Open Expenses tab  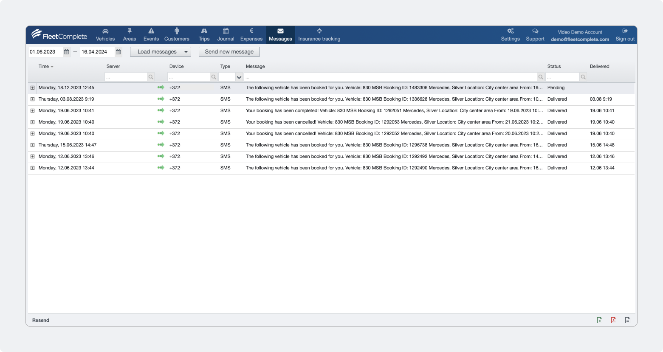[251, 35]
